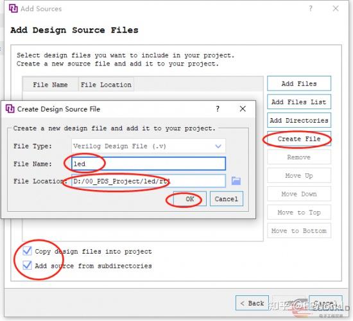The width and height of the screenshot is (353, 321).
Task: Close the Create Design Source File dialog
Action: click(x=243, y=109)
